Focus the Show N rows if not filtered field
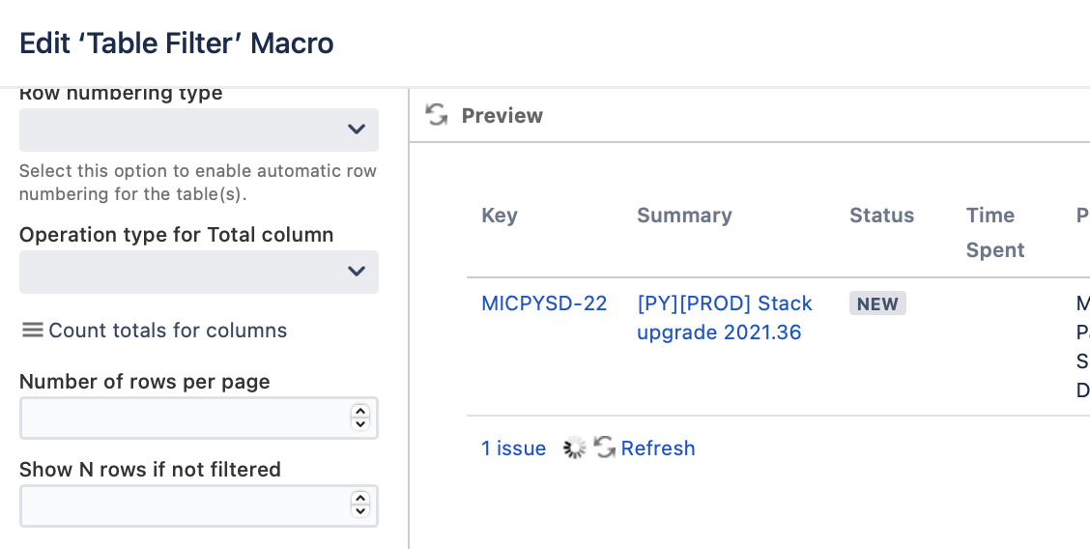 pos(185,506)
